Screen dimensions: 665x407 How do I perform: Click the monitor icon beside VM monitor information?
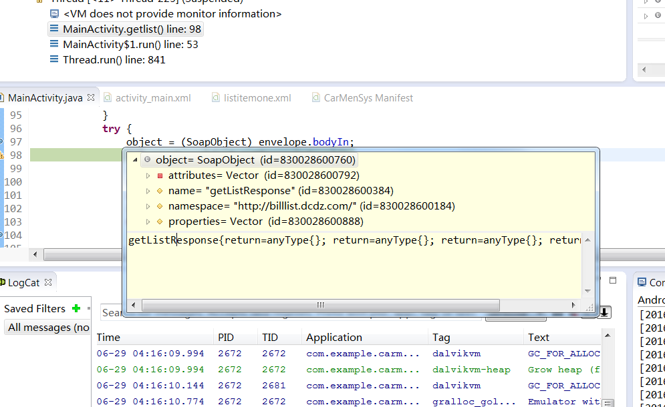pos(54,13)
